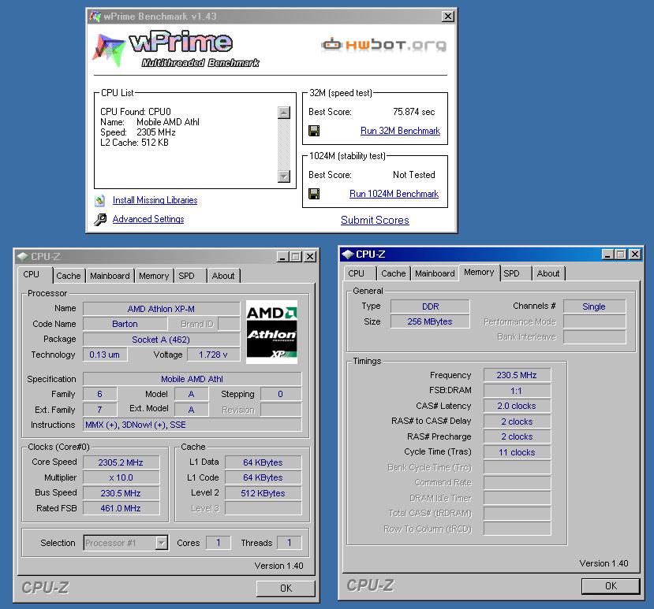Click the FSB:DRAM value 1:1
Screen dimensions: 654x609
tap(517, 391)
